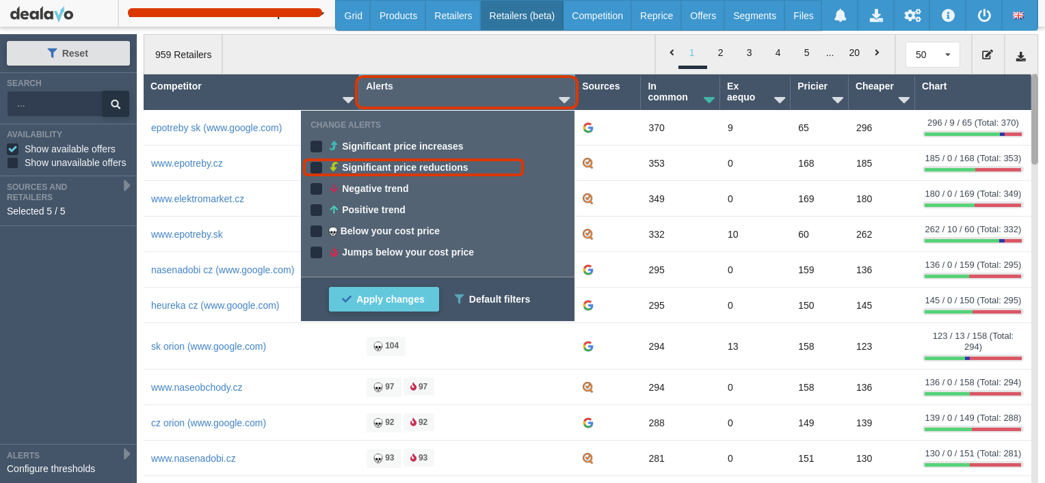
Task: Open www.epotreby.sk competitor link
Action: pyautogui.click(x=187, y=234)
